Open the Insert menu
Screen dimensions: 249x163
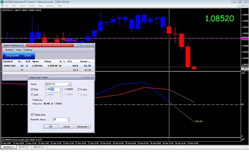[22, 6]
